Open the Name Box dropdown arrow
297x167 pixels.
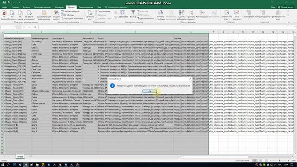coord(15,27)
